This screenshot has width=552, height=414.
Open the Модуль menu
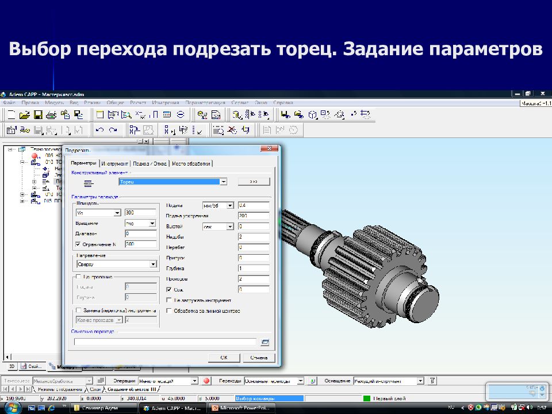point(54,103)
